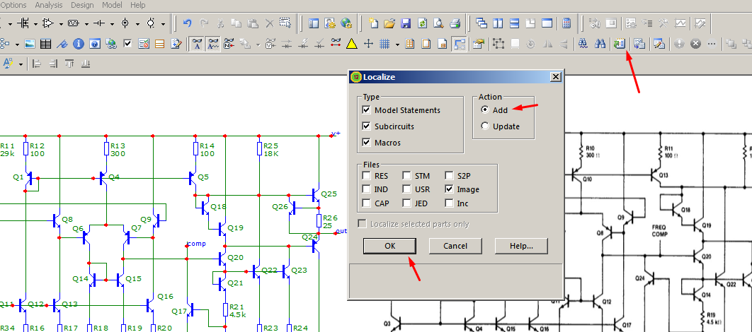This screenshot has width=752, height=332.
Task: Open the Design menu
Action: (82, 5)
